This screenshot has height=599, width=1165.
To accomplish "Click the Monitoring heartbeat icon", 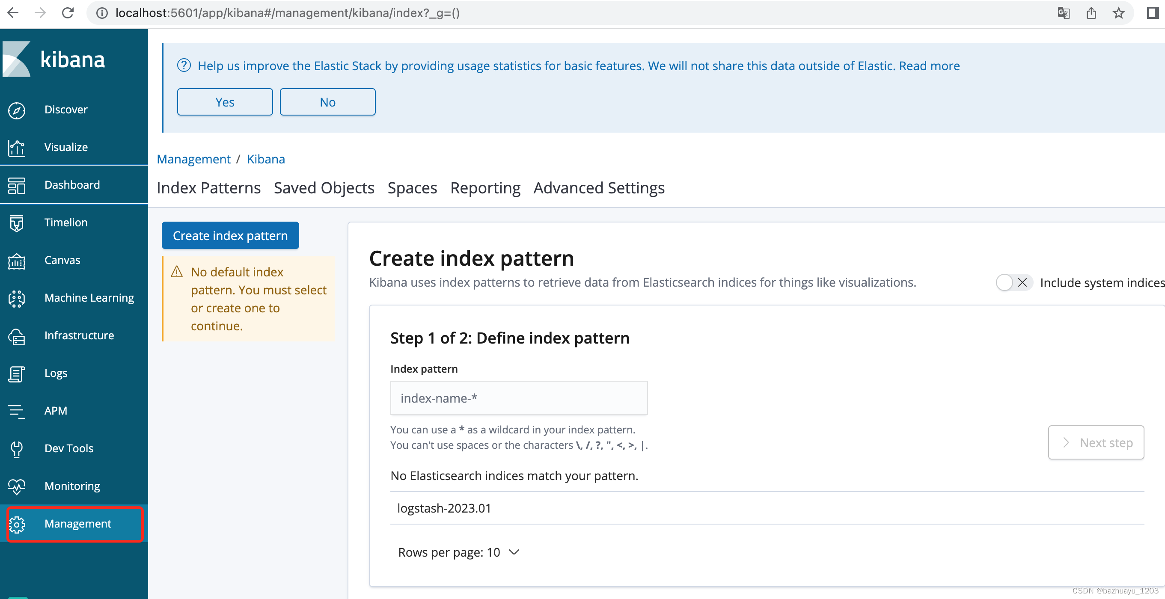I will pyautogui.click(x=17, y=486).
